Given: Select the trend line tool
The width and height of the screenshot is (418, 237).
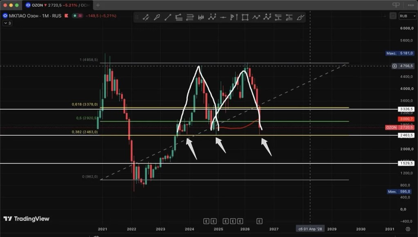Looking at the screenshot, I should pyautogui.click(x=168, y=17).
